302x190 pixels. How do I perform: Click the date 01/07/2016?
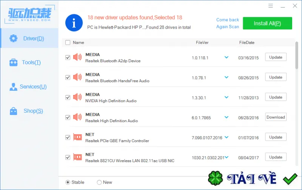(248, 138)
